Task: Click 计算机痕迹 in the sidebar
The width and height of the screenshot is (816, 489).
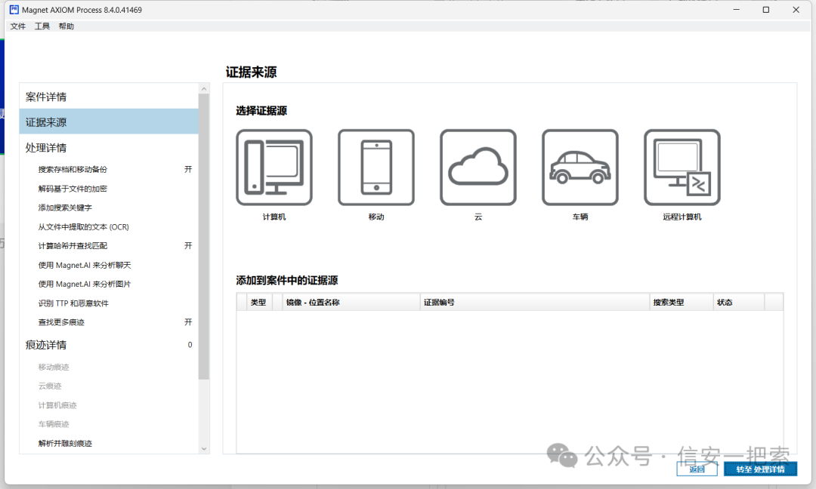Action: coord(57,404)
